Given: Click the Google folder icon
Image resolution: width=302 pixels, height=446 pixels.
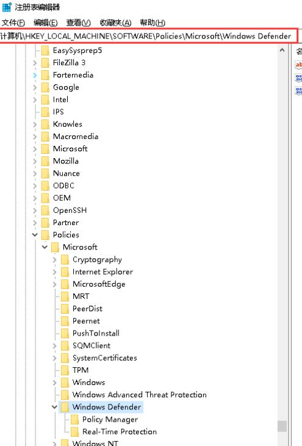Looking at the screenshot, I should [x=45, y=87].
